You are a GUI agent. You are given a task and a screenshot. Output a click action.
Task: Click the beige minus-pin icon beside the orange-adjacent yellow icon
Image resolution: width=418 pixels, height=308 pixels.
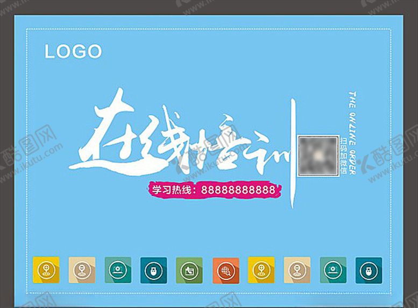pos(297,270)
